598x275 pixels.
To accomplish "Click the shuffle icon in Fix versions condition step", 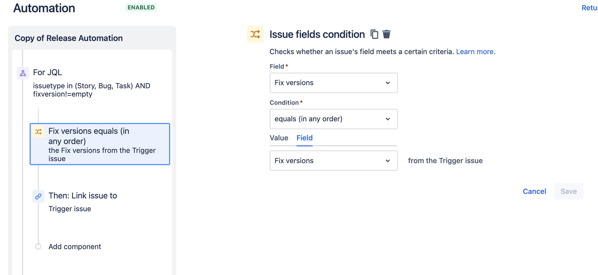I will click(38, 132).
